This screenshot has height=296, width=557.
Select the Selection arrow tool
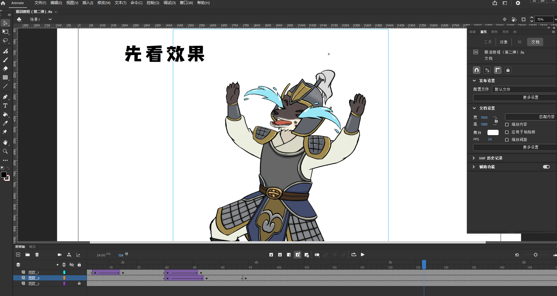[x=5, y=23]
